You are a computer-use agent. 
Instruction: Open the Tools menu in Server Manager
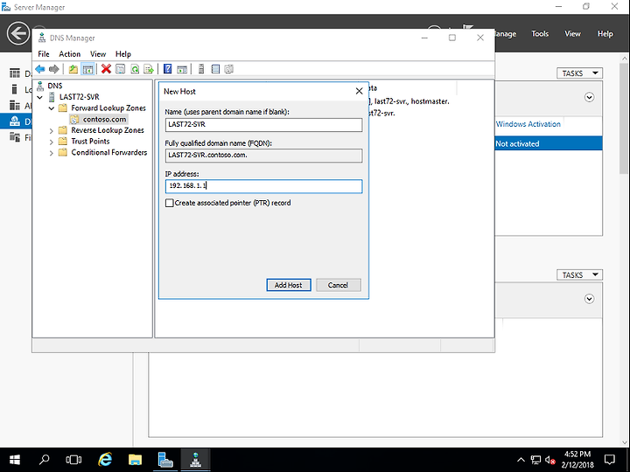point(540,34)
